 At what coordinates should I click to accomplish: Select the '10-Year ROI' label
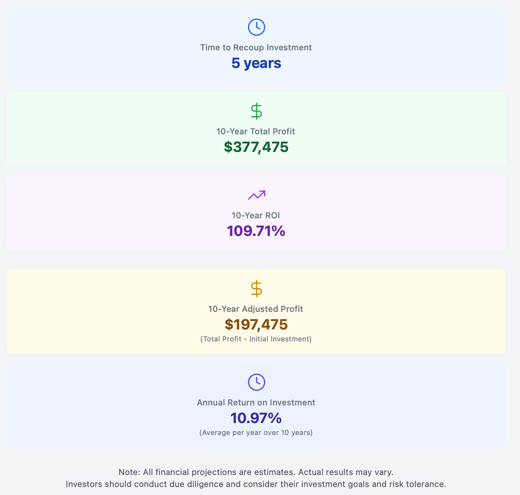pyautogui.click(x=256, y=216)
